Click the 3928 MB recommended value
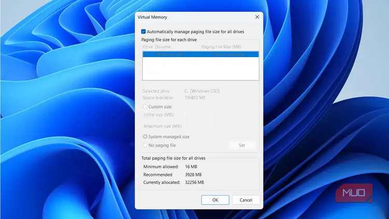The image size is (389, 219). click(193, 174)
